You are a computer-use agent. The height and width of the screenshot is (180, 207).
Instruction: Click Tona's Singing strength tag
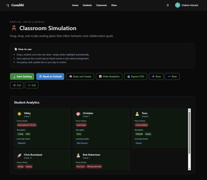point(148,134)
